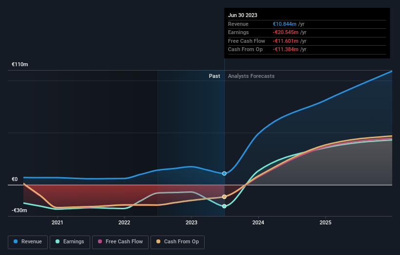Image resolution: width=400 pixels, height=255 pixels.
Task: Toggle the Earnings legend button
Action: (70, 242)
